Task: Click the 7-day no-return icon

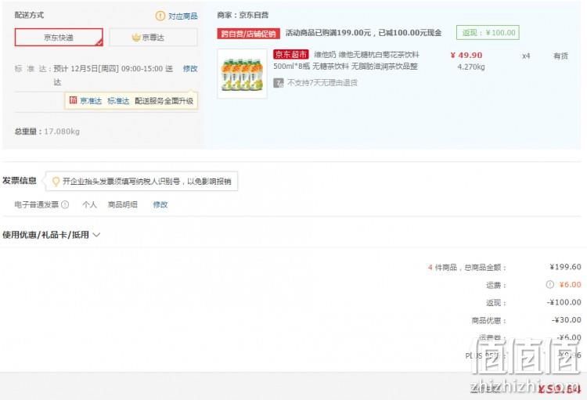Action: tap(279, 83)
